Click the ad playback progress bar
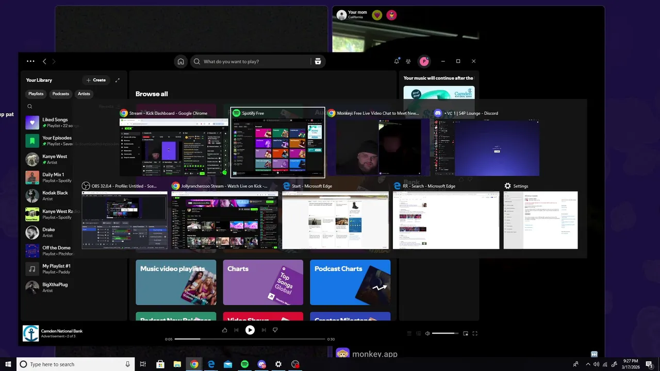This screenshot has width=660, height=371. pos(250,339)
